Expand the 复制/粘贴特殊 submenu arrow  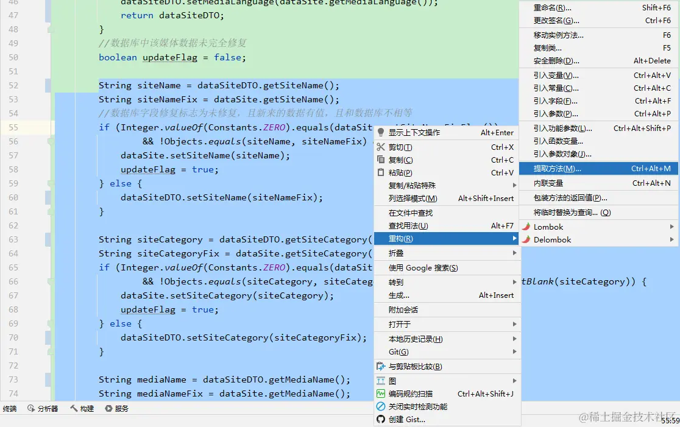pyautogui.click(x=514, y=185)
